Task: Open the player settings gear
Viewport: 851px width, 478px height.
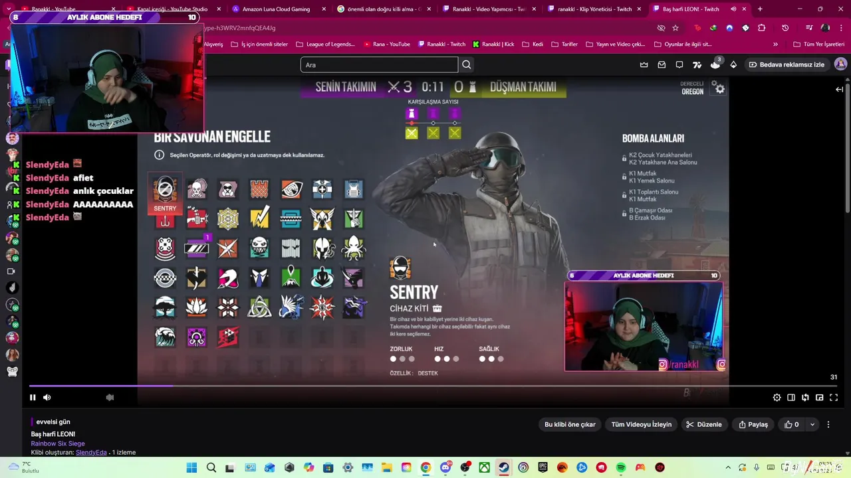Action: point(777,398)
